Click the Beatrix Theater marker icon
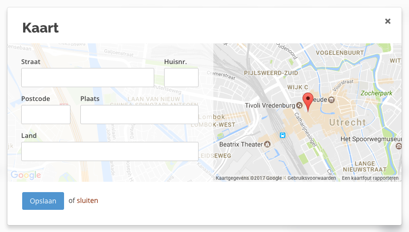The width and height of the screenshot is (409, 232). (268, 144)
